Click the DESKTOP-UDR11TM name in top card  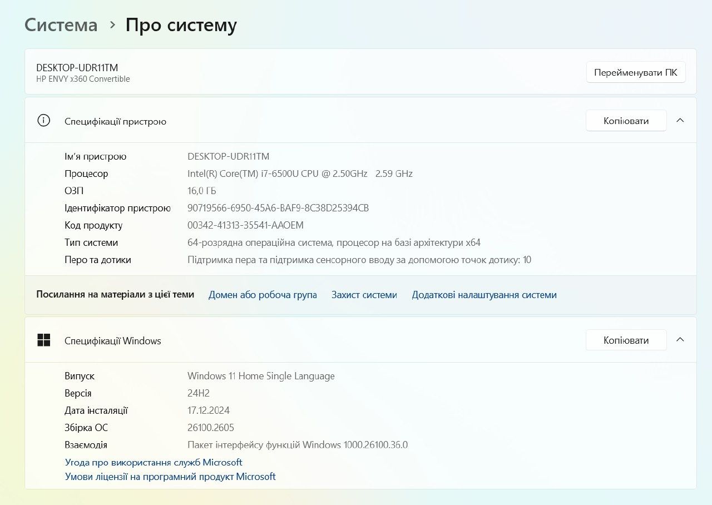(77, 67)
